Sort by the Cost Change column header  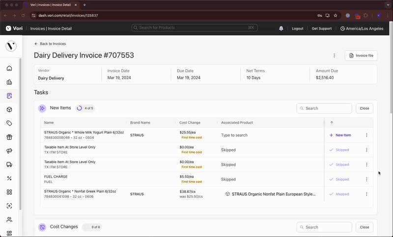pyautogui.click(x=190, y=123)
